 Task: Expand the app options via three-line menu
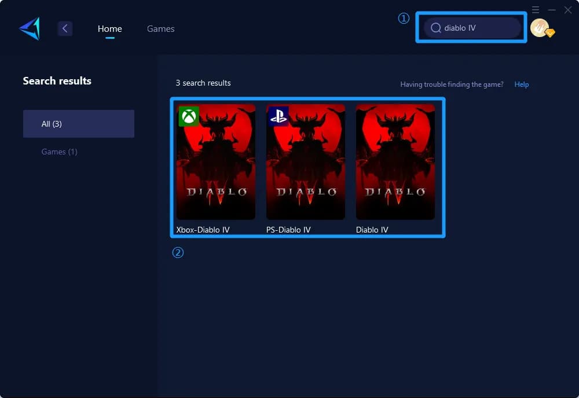(x=536, y=9)
